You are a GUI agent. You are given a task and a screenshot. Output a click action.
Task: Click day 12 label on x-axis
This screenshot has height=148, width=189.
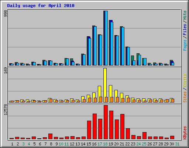72,144
